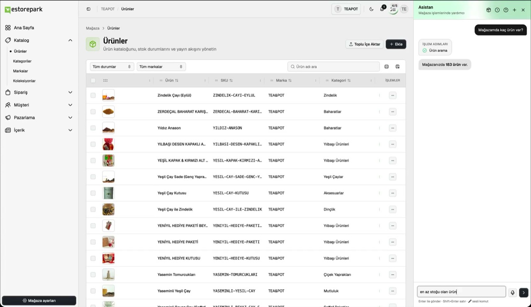This screenshot has width=531, height=307.
Task: Expand the İçerik sidebar section
Action: pyautogui.click(x=39, y=130)
